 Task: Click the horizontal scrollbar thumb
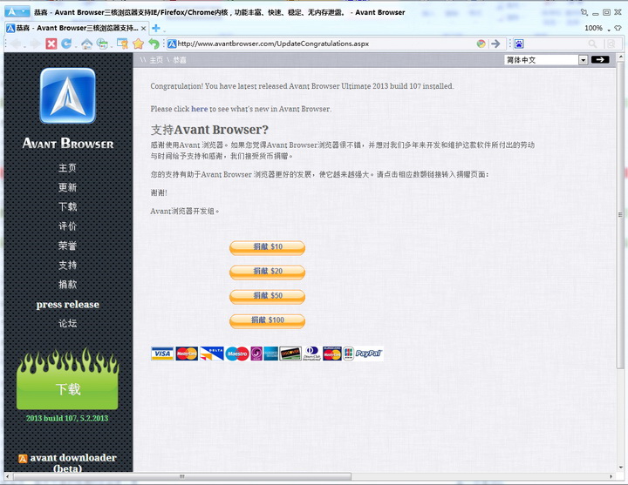coord(182,476)
